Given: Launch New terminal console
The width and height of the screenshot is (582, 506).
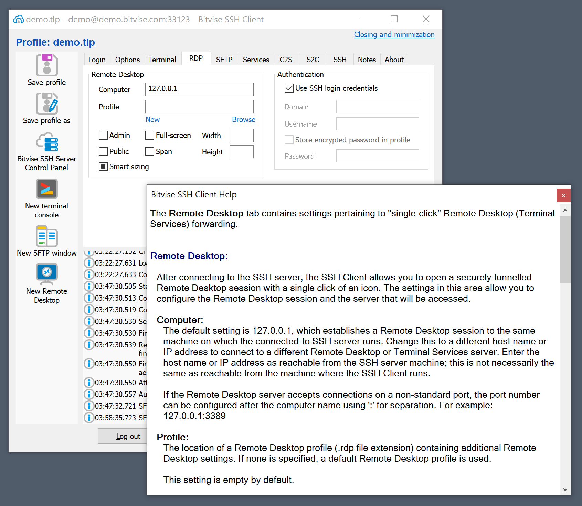Looking at the screenshot, I should (47, 189).
